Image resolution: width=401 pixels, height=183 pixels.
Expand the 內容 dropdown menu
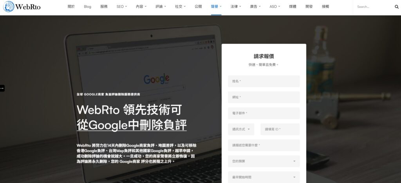pos(141,7)
